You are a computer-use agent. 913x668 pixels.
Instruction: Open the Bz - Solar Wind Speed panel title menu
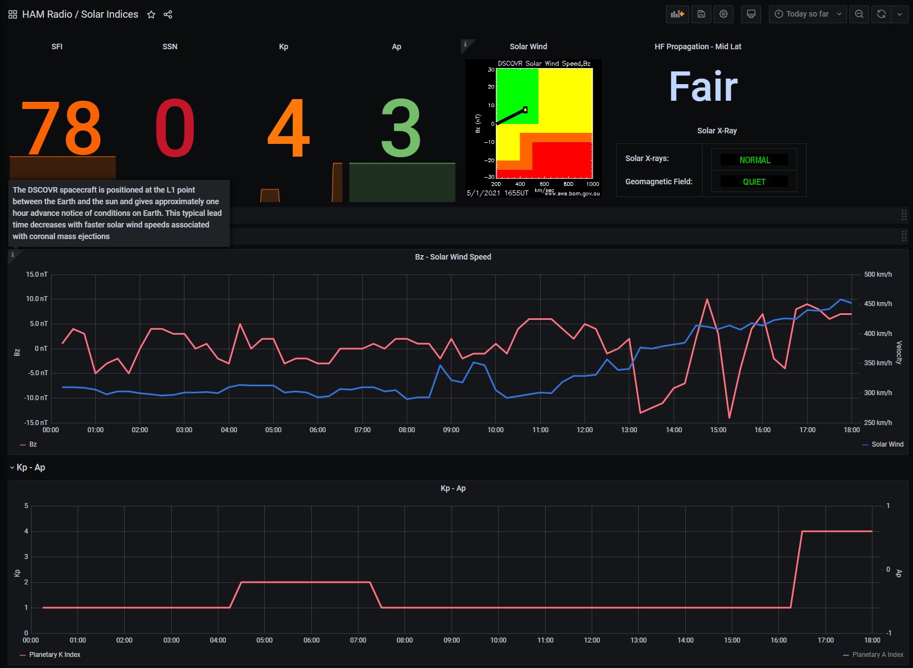(453, 257)
